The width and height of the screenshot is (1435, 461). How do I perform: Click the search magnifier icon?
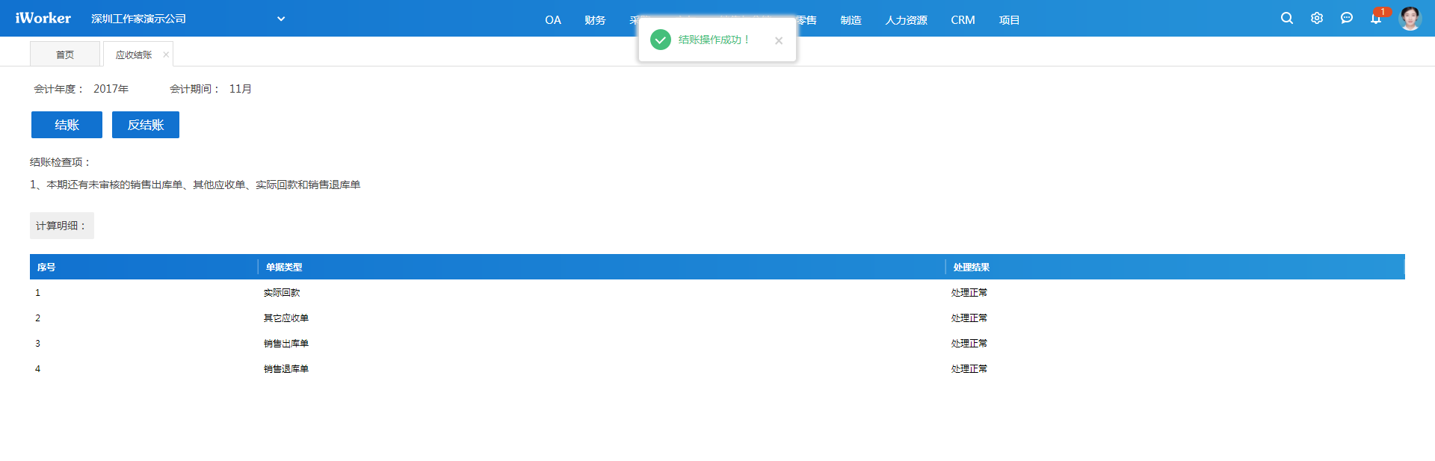pyautogui.click(x=1286, y=18)
